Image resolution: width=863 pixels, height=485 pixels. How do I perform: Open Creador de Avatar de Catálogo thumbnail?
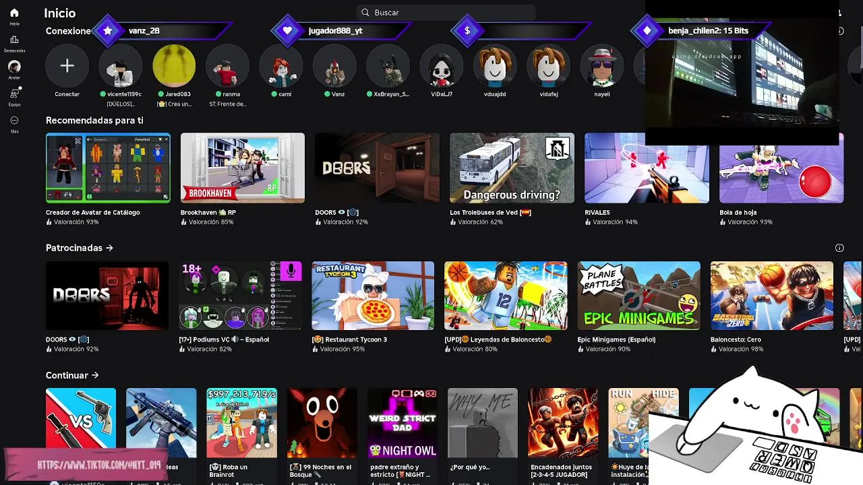tap(108, 168)
